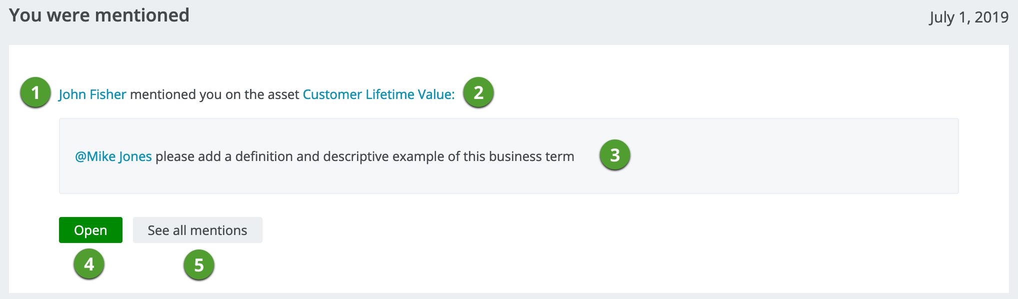
Task: Click the See all mentions button
Action: (197, 230)
